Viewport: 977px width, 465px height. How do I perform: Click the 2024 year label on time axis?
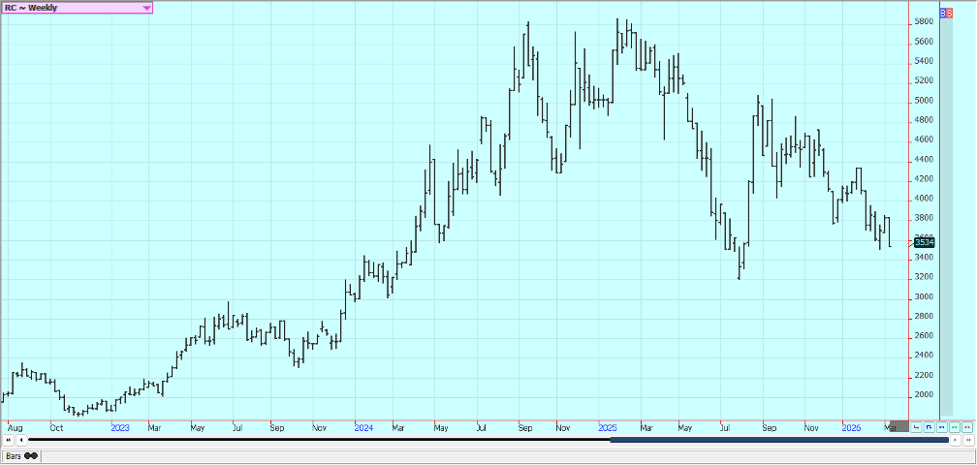tap(363, 427)
